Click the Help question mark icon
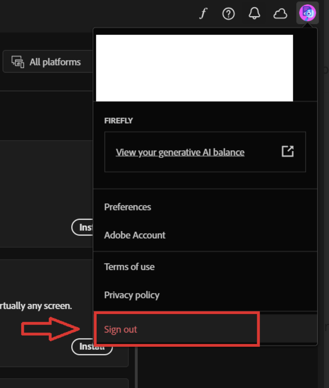This screenshot has width=329, height=388. (x=228, y=14)
